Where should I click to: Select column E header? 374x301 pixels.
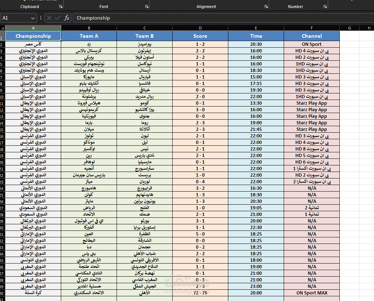[256, 28]
